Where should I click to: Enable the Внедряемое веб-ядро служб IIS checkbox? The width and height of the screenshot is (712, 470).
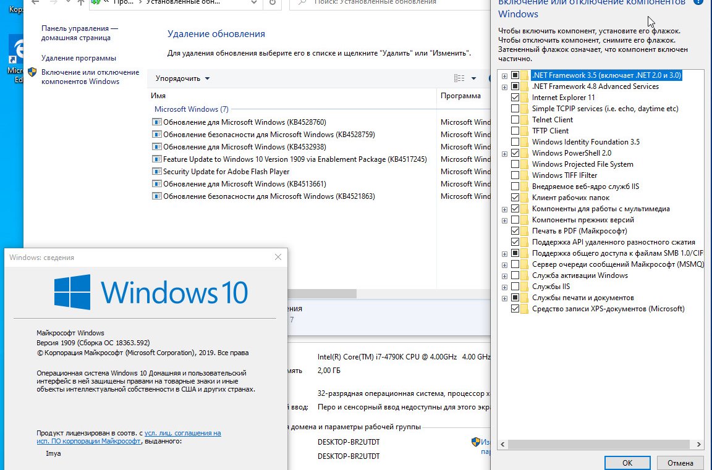515,187
